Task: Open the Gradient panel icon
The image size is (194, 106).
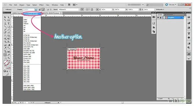Action: (189, 43)
